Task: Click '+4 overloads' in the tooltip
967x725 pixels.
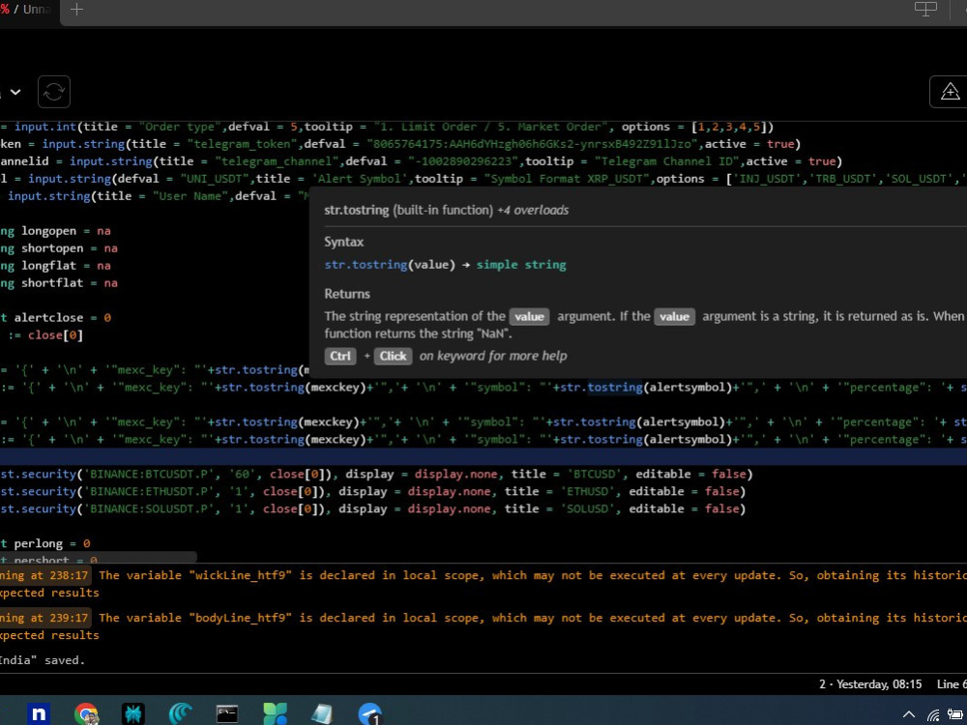Action: (533, 210)
